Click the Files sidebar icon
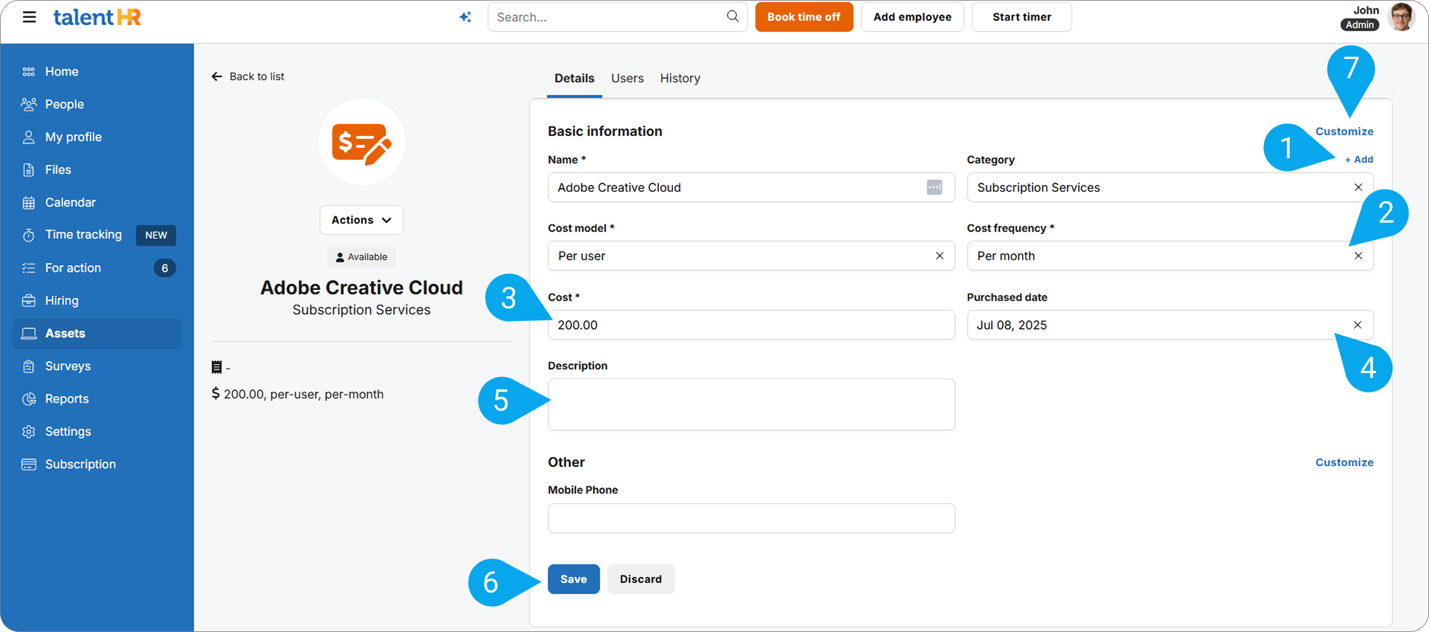Screen dimensions: 1429x632 (x=29, y=169)
